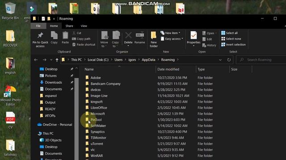The image size is (286, 160).
Task: Open the New item dropdown
Action: (170, 33)
